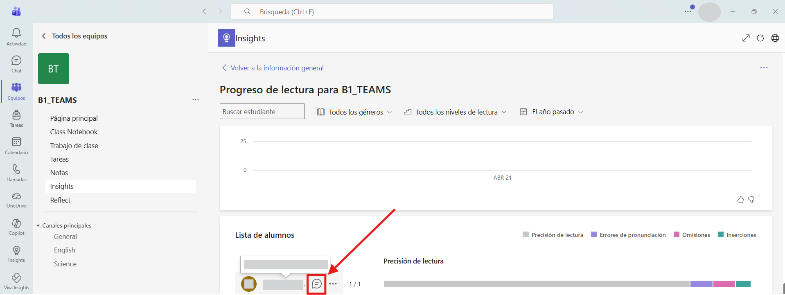
Task: Click the BT team avatar
Action: click(x=54, y=69)
